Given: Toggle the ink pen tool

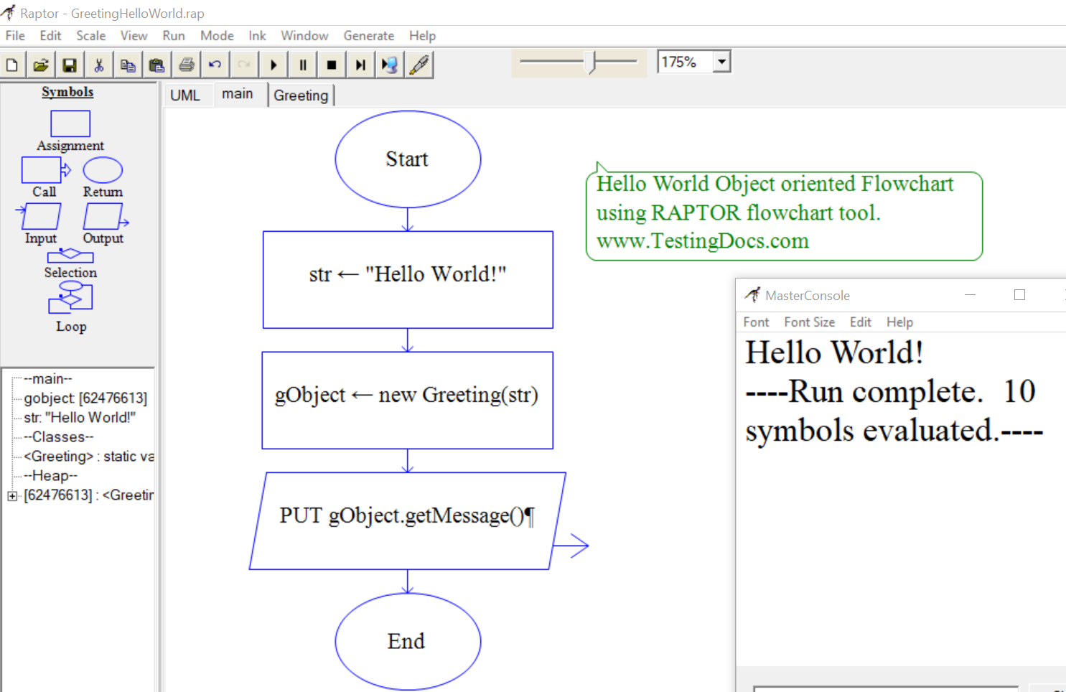Looking at the screenshot, I should tap(419, 65).
